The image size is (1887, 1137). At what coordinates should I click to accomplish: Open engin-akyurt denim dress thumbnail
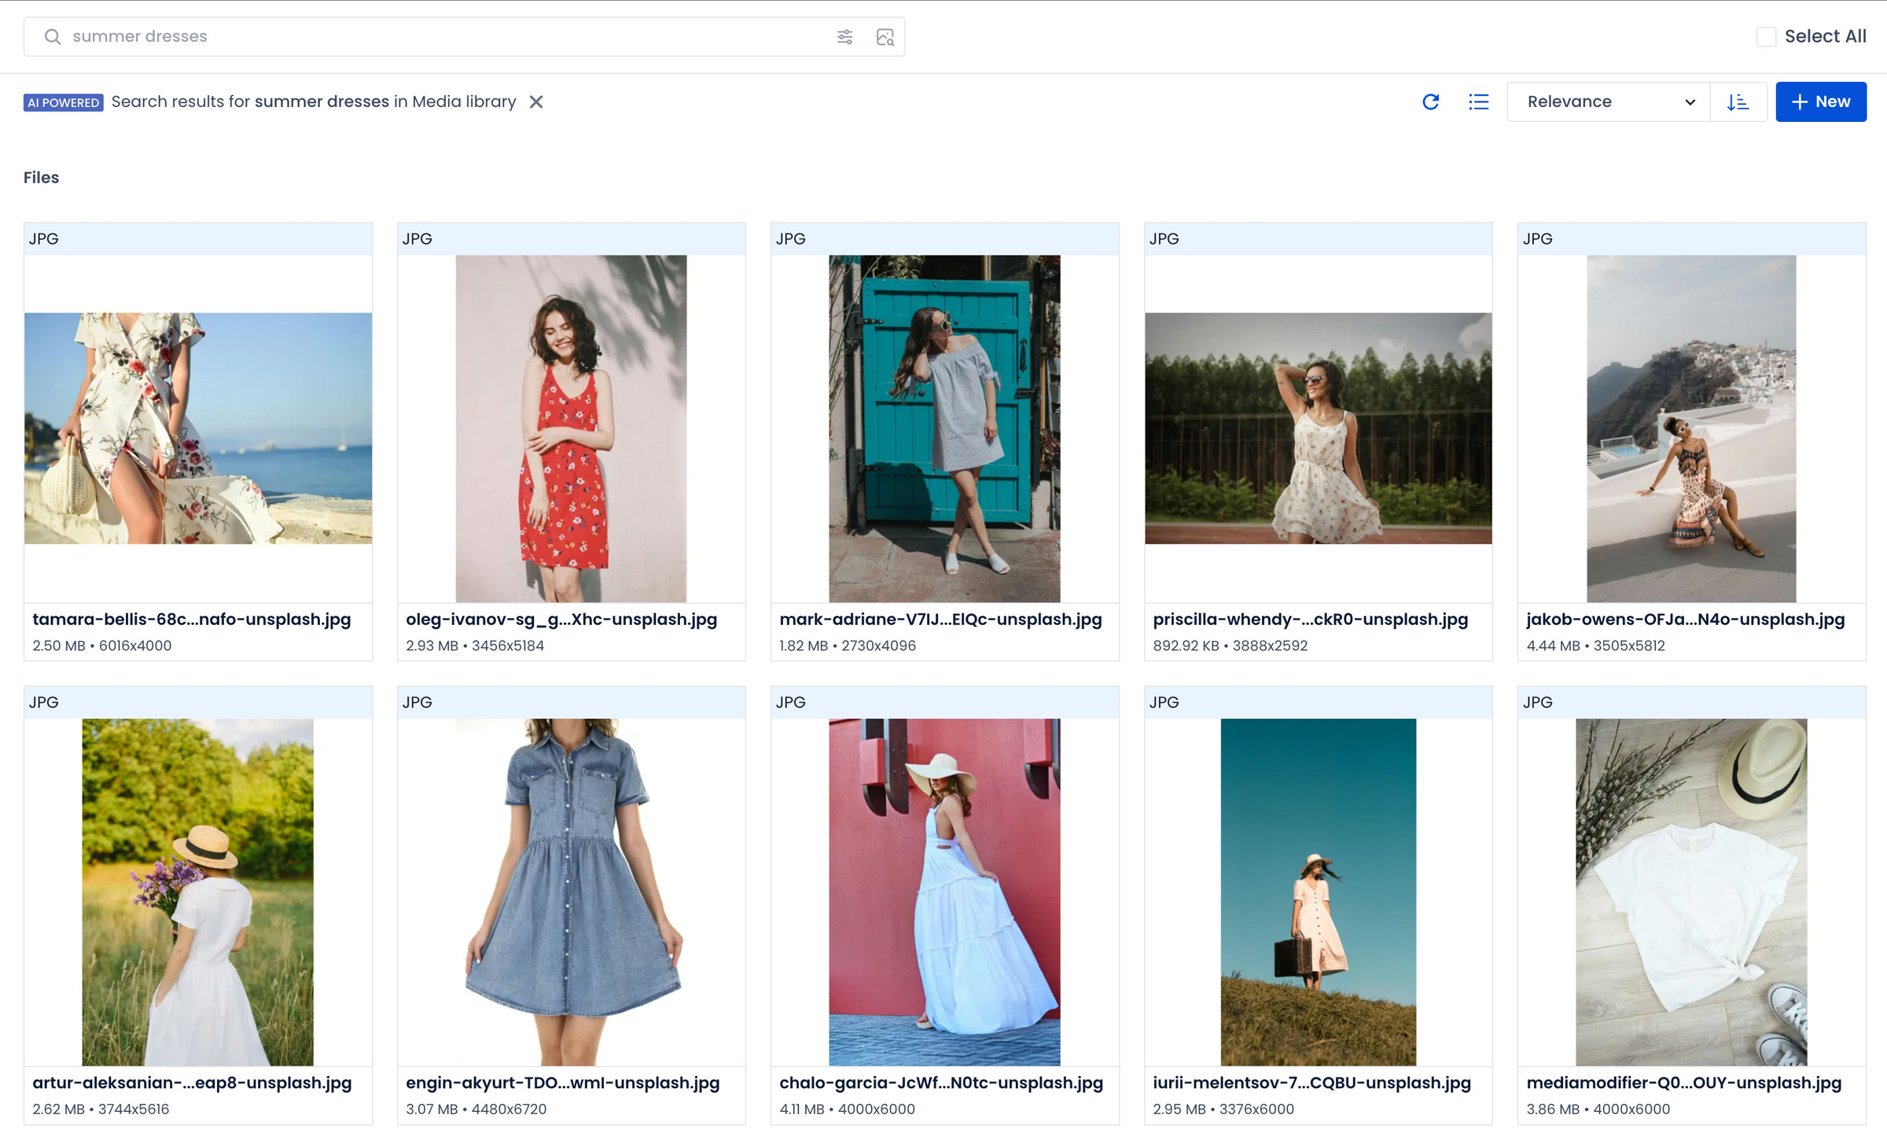(x=571, y=892)
